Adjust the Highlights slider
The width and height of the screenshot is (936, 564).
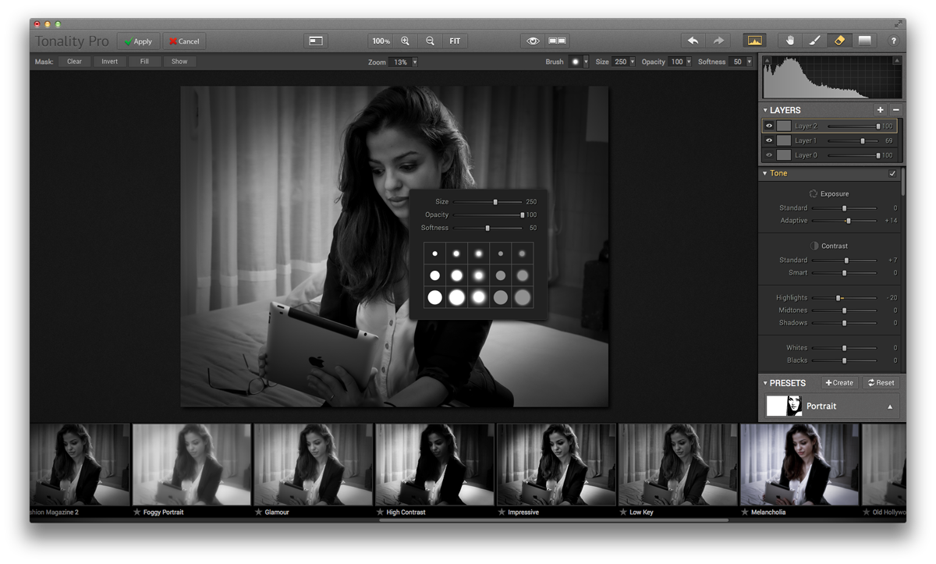pyautogui.click(x=844, y=298)
